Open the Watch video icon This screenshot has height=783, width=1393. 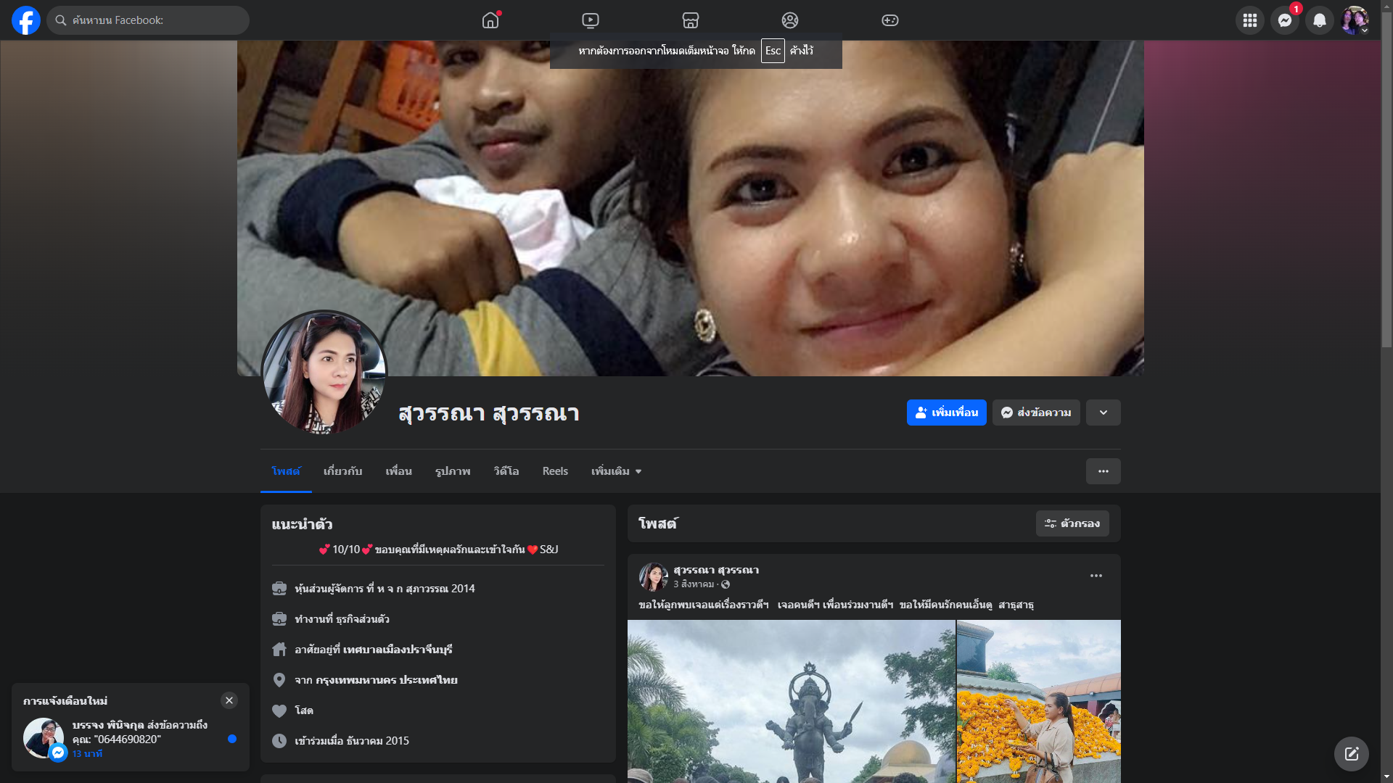click(x=591, y=20)
